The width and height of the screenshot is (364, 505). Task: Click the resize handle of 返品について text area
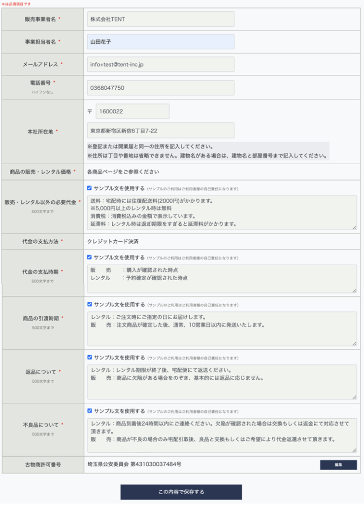[x=354, y=397]
